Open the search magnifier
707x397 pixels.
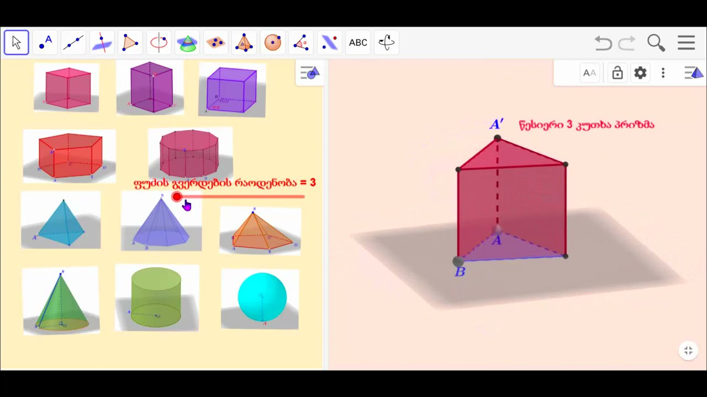point(656,42)
